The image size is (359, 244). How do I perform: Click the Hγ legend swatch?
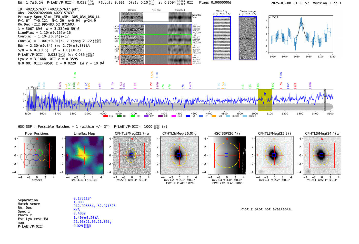point(201,116)
